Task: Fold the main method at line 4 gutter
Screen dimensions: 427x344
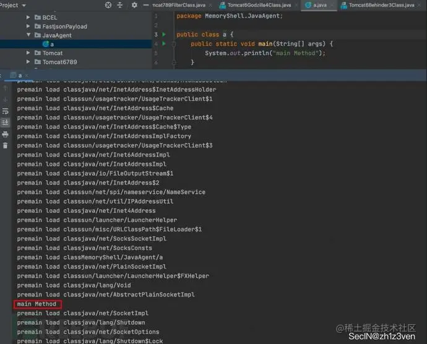Action: [x=174, y=44]
